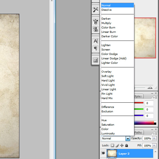Choose Luminosity blend mode
The height and width of the screenshot is (159, 159).
(118, 133)
